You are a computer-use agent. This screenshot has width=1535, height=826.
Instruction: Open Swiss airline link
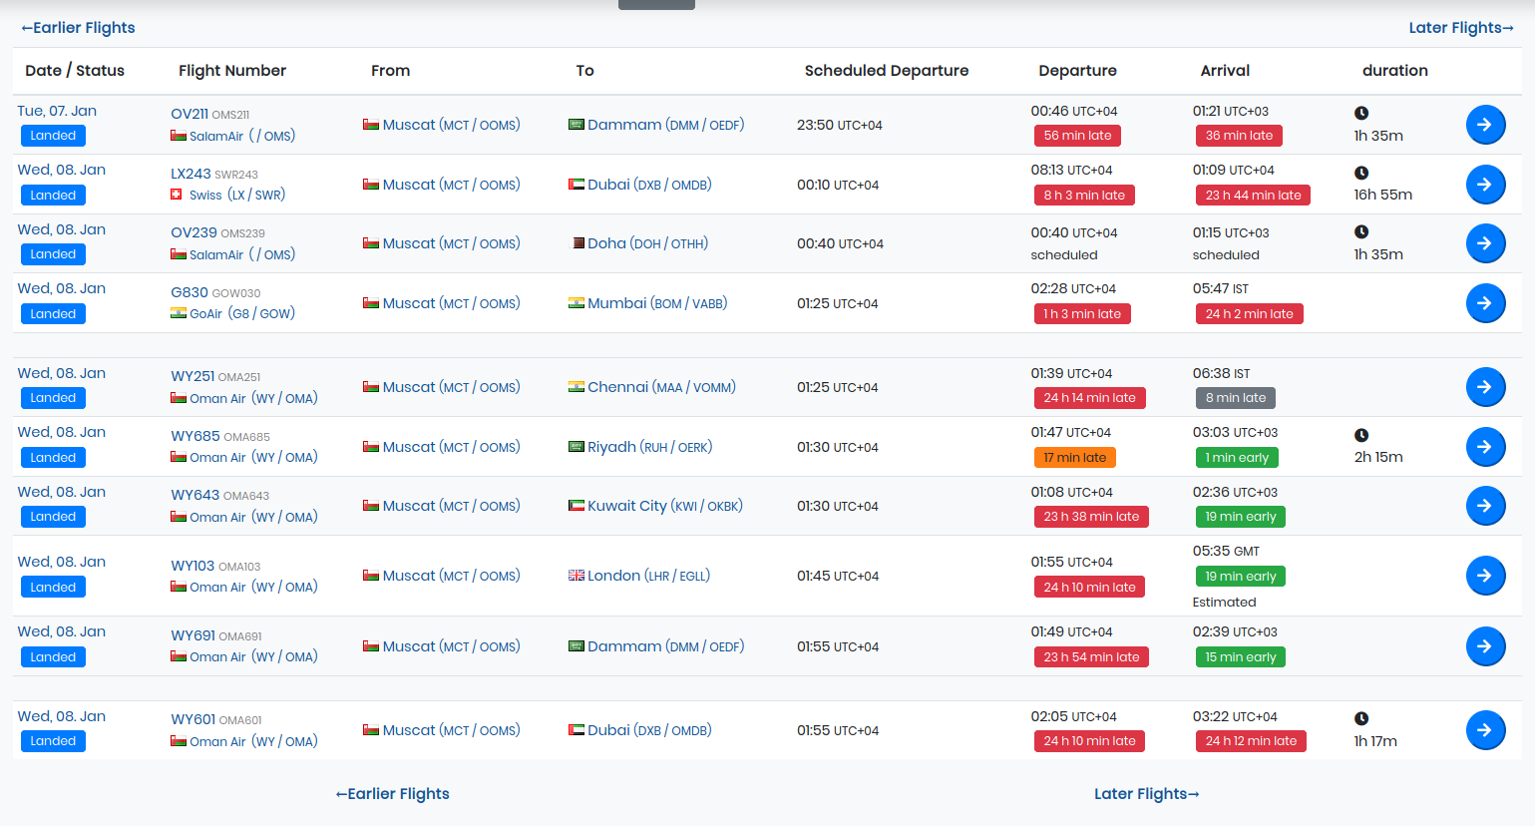point(237,195)
